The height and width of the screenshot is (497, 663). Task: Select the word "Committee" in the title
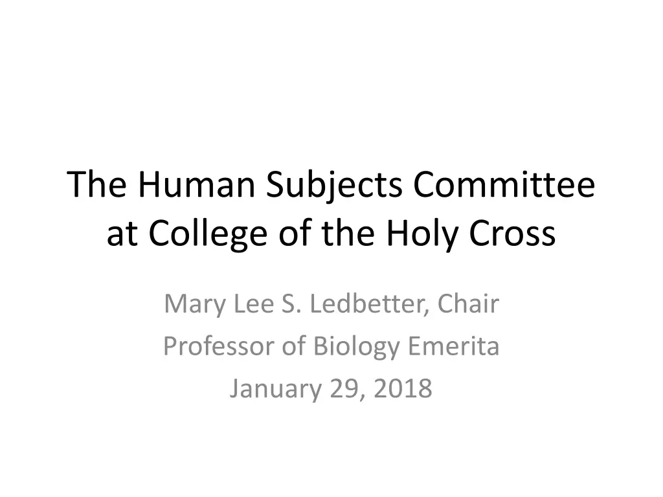click(x=504, y=184)
